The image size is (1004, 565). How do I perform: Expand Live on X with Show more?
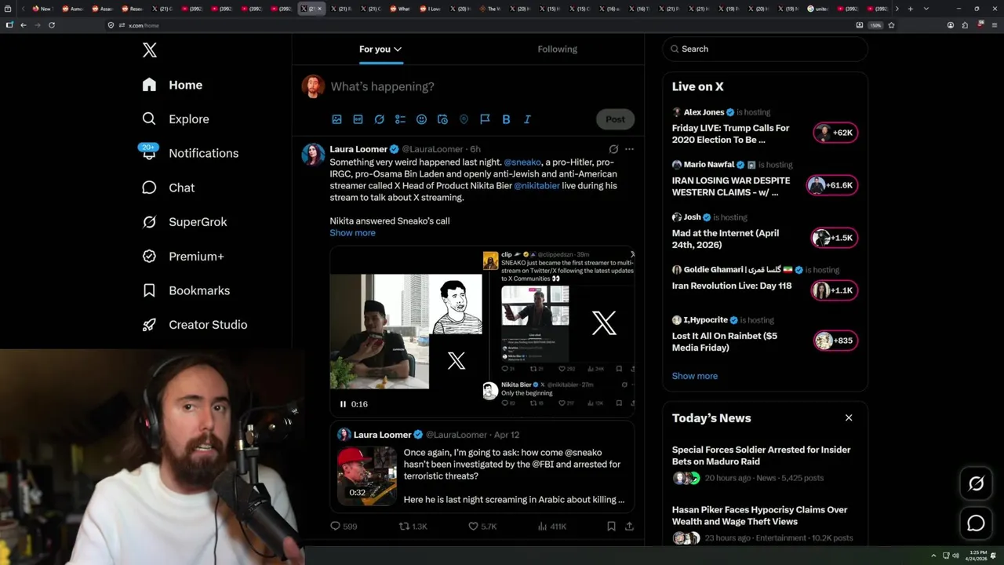(694, 376)
